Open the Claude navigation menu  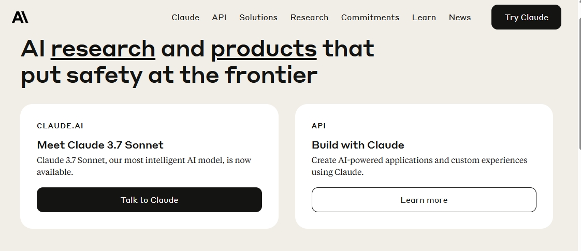pyautogui.click(x=185, y=17)
